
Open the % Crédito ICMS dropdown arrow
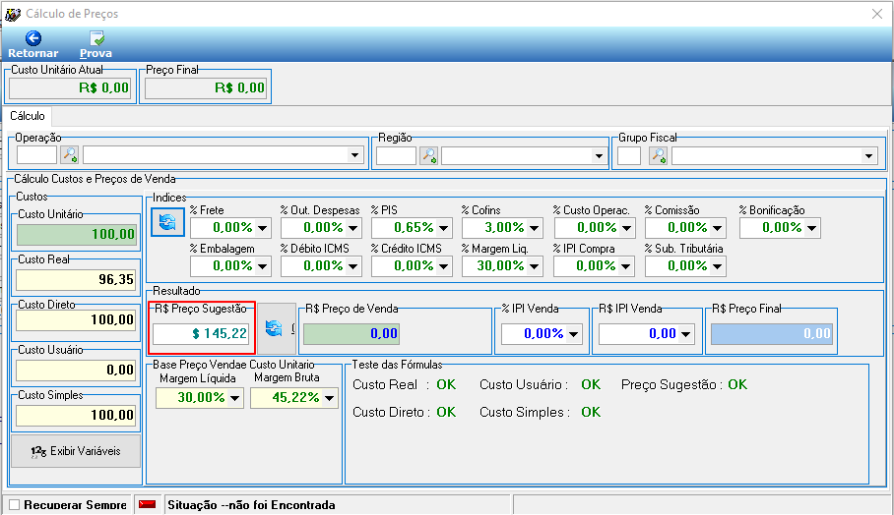tap(444, 266)
